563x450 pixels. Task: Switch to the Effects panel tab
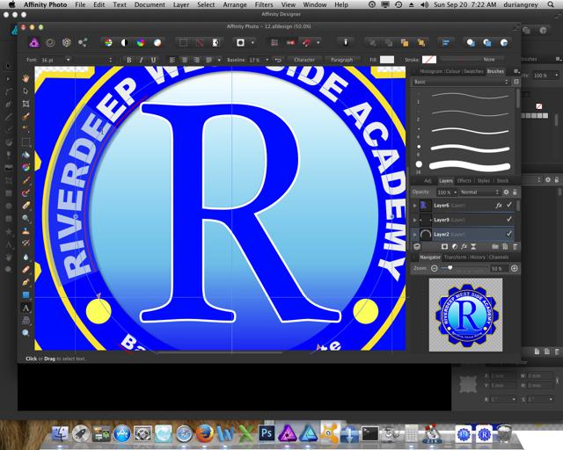[464, 180]
